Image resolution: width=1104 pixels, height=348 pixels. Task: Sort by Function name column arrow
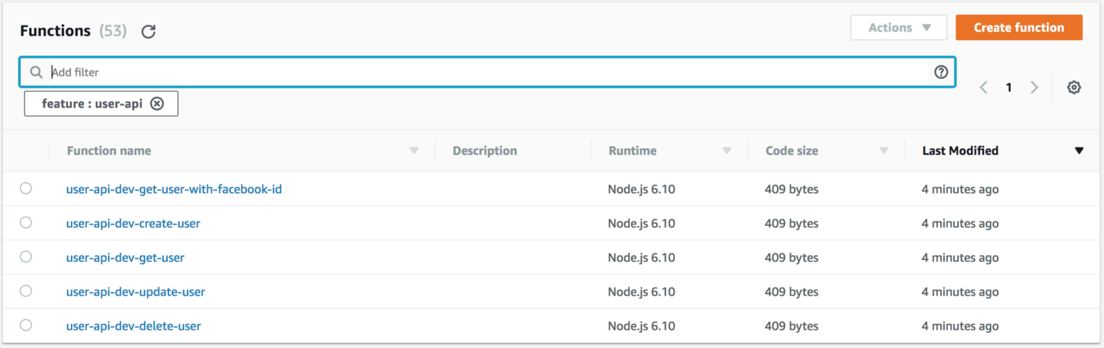414,151
